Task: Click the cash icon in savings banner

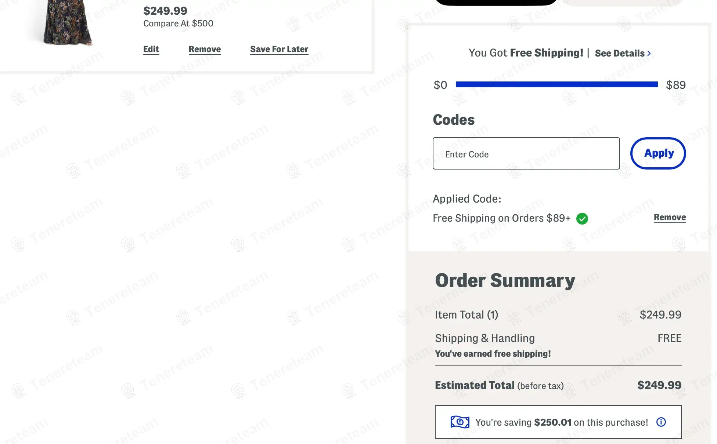Action: [460, 422]
